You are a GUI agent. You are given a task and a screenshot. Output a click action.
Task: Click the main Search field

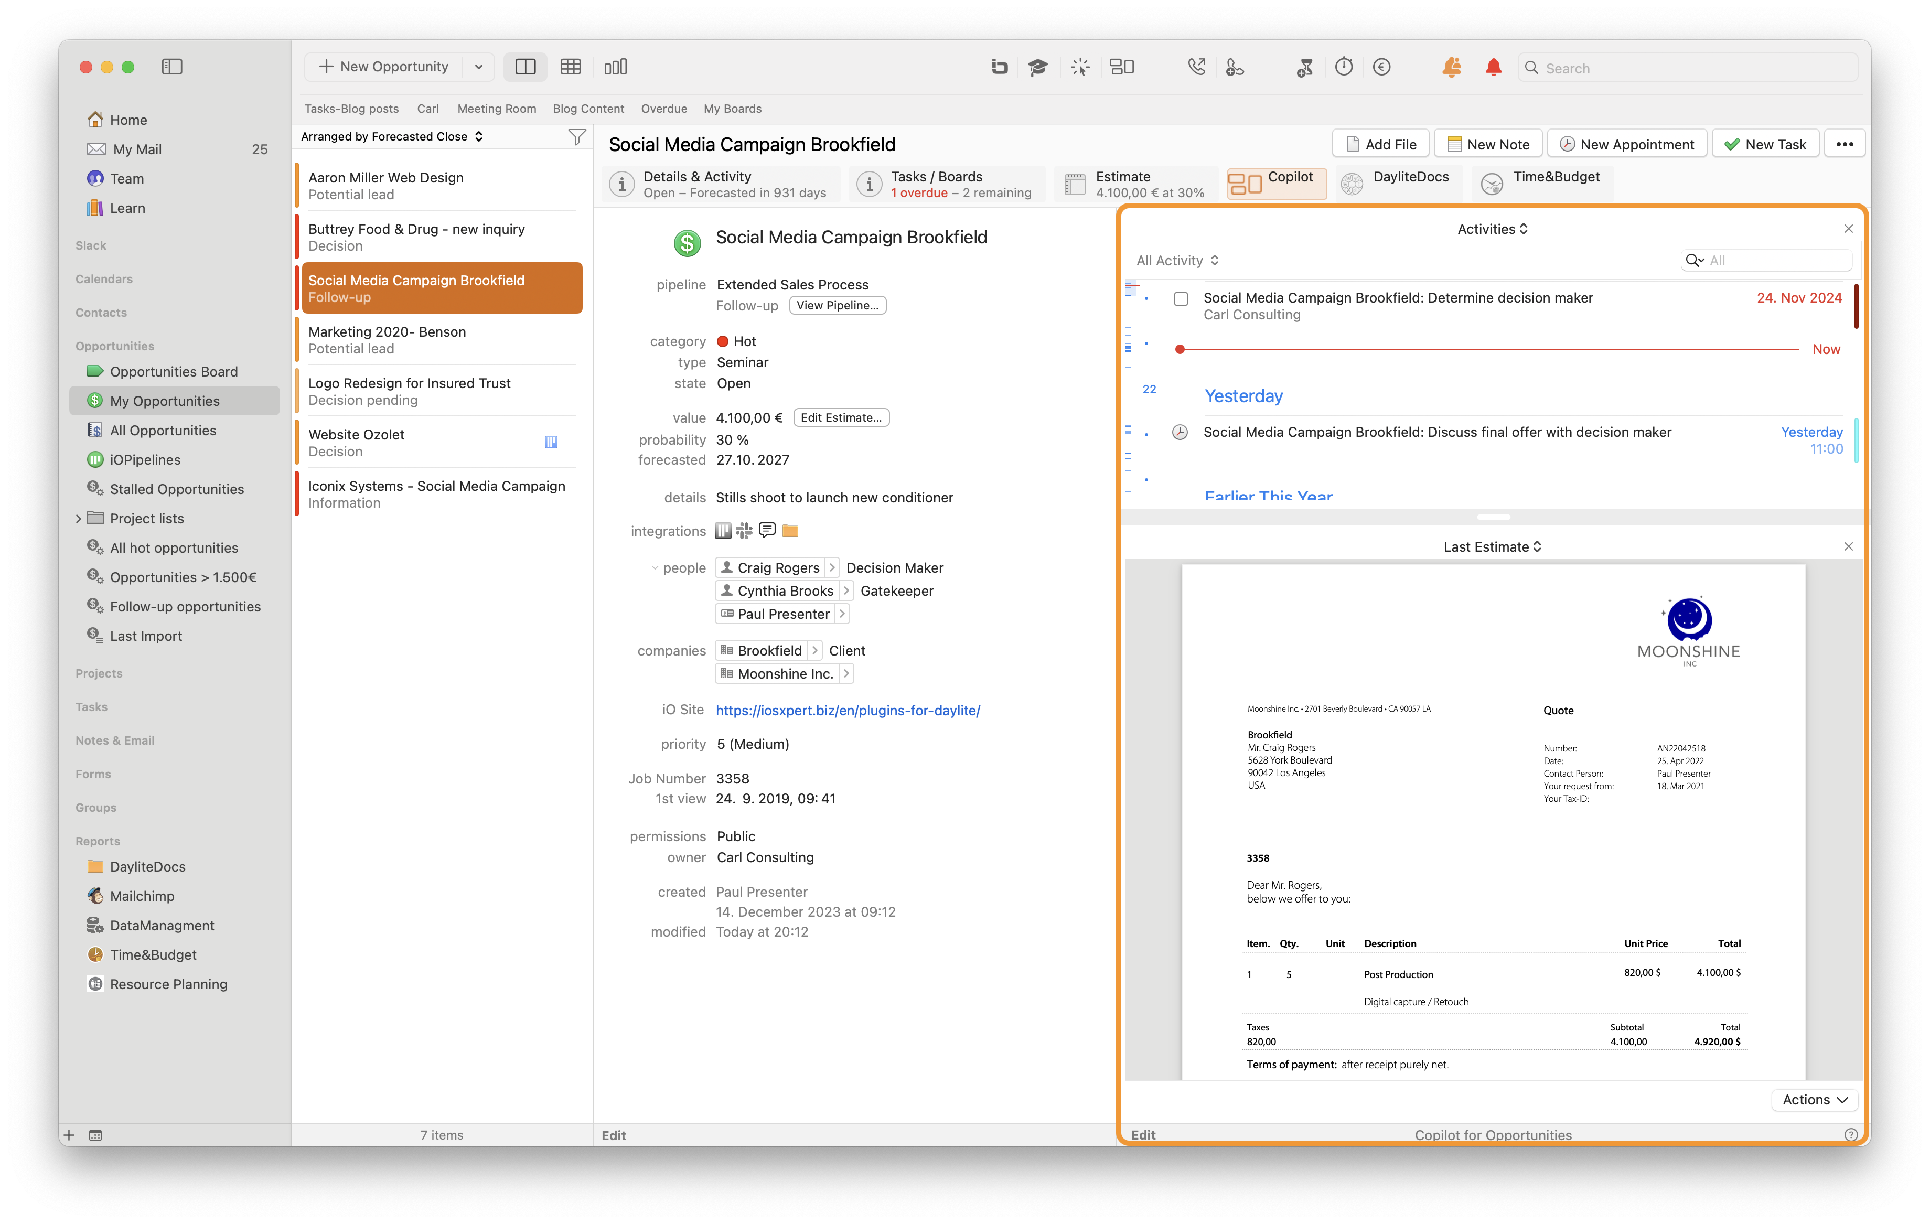[1688, 68]
